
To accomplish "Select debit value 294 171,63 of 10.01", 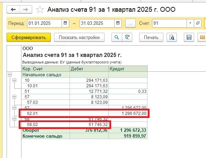I will click(x=97, y=86).
